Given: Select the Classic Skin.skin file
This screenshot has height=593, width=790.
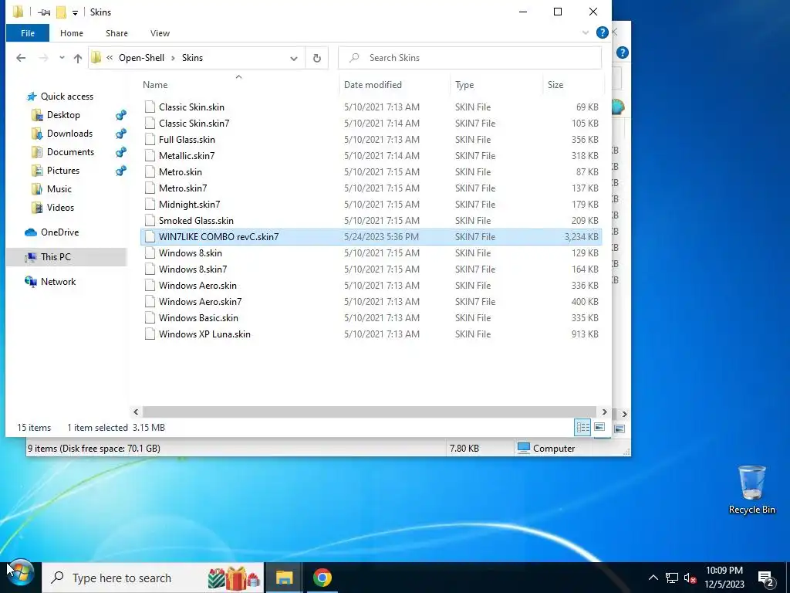Looking at the screenshot, I should (371, 107).
